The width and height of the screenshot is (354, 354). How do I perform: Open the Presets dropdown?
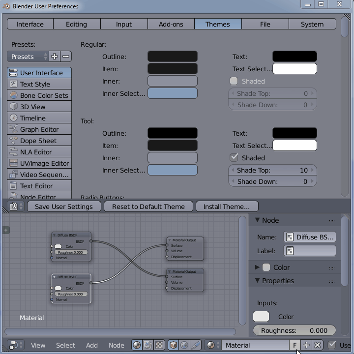pyautogui.click(x=28, y=57)
